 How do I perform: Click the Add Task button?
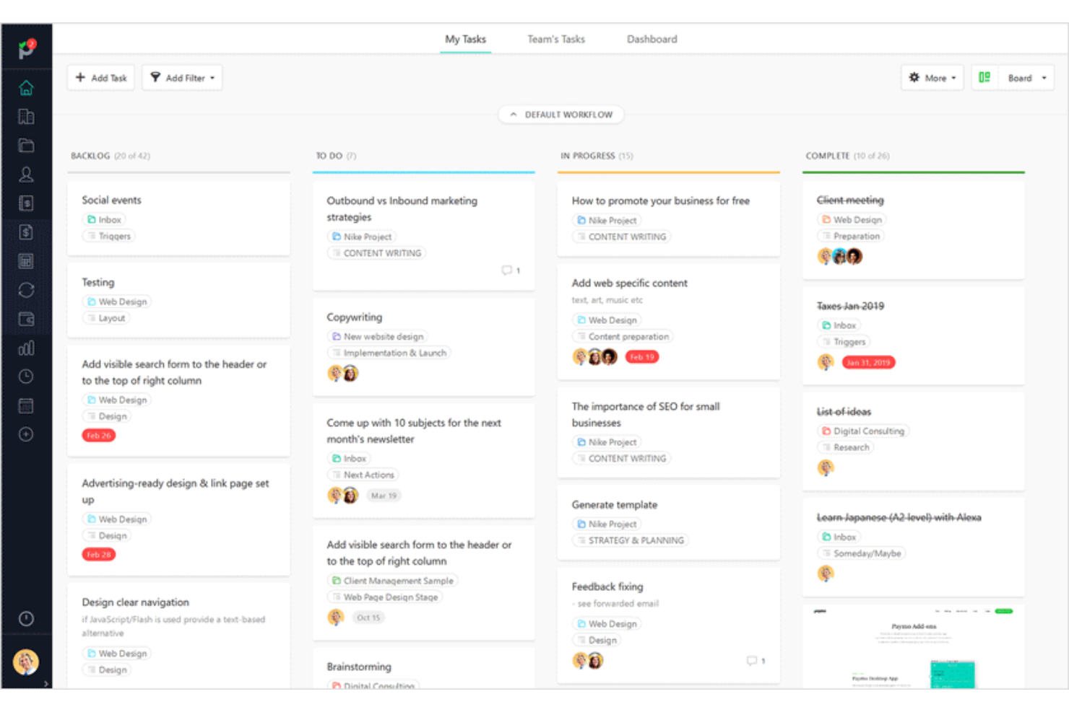(100, 77)
